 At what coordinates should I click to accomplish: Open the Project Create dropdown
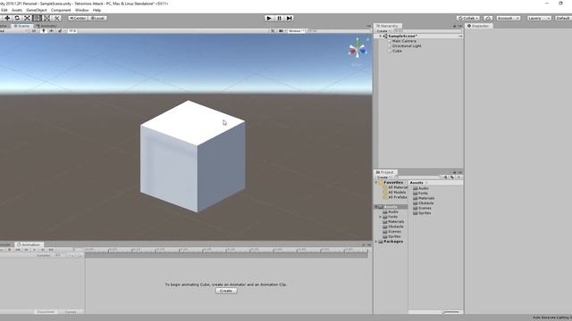pos(383,177)
